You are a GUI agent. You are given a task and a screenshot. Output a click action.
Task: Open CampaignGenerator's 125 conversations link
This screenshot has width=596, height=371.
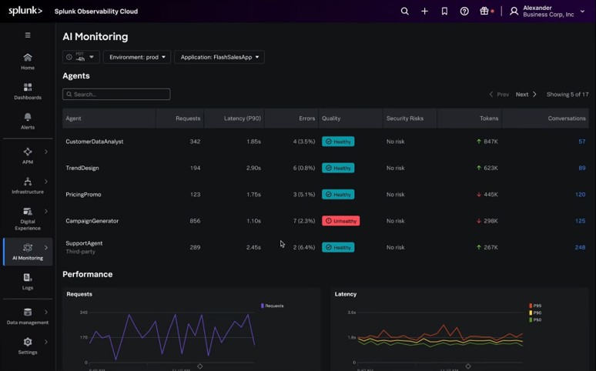[580, 221]
